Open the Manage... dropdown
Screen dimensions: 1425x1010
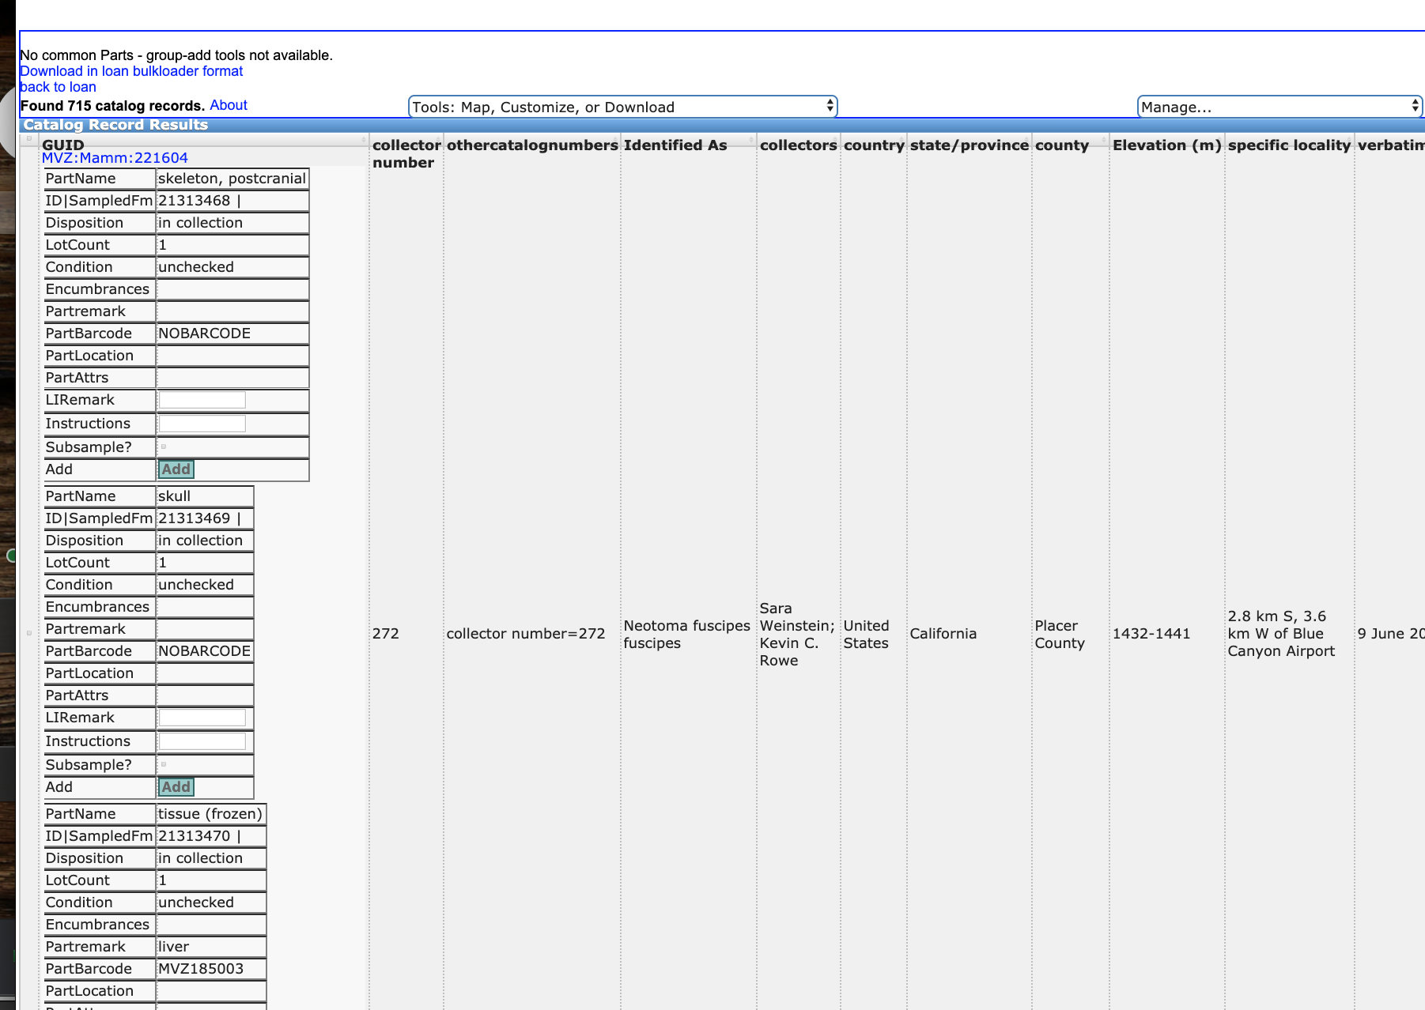point(1279,107)
